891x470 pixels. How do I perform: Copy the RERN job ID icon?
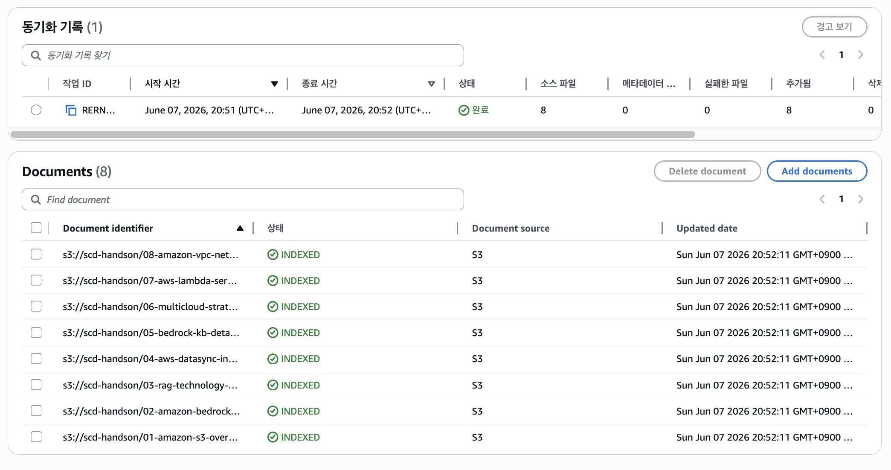coord(71,110)
